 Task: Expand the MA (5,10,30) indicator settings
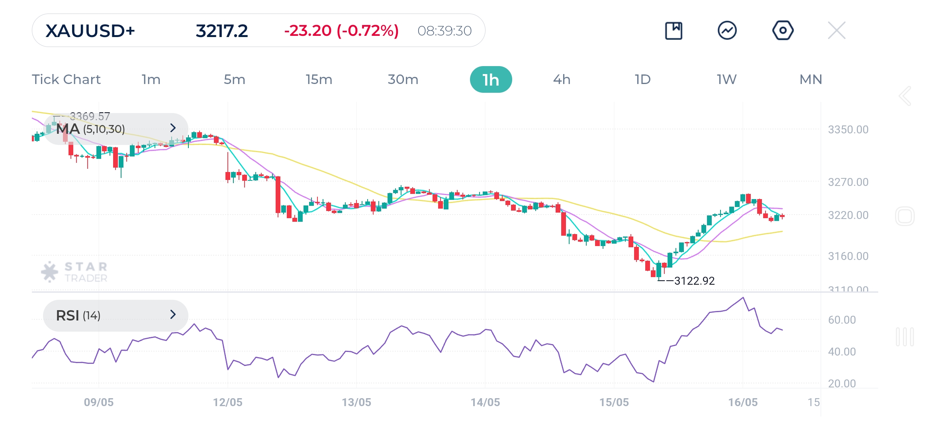point(173,128)
